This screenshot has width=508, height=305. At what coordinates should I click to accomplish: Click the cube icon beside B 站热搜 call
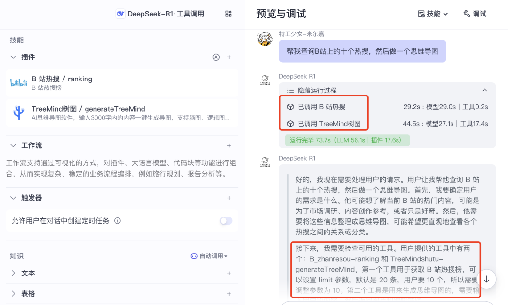point(290,107)
